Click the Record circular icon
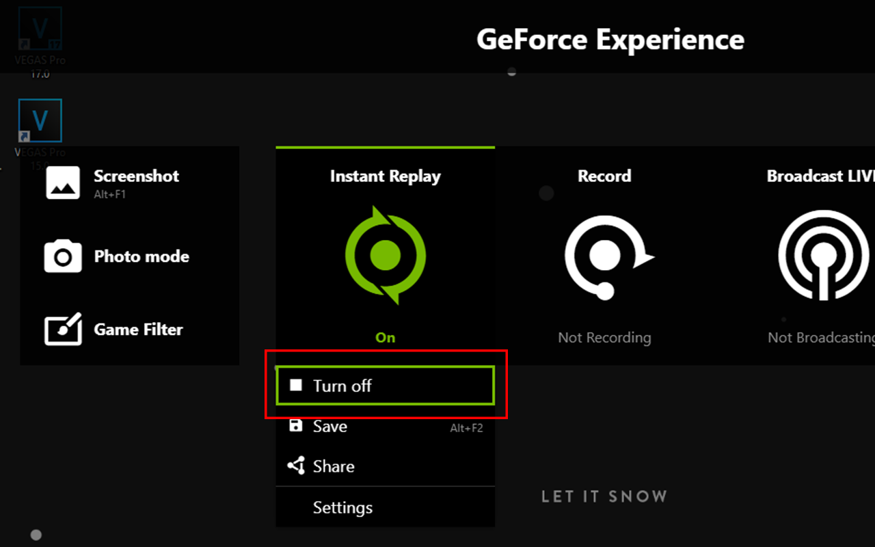Viewport: 875px width, 547px height. pyautogui.click(x=605, y=256)
